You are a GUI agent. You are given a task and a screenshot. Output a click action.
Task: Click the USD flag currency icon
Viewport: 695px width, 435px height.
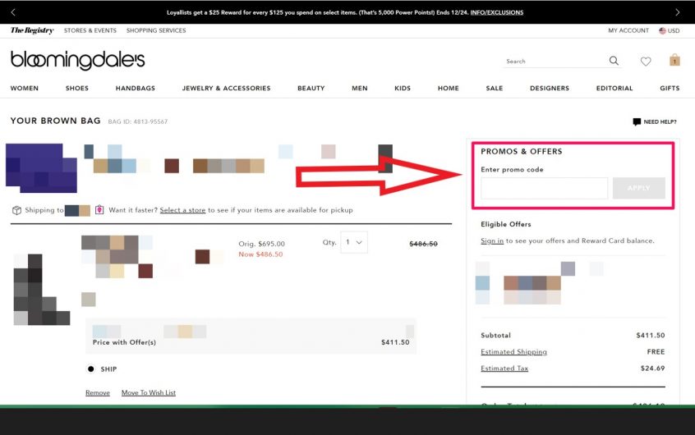point(662,30)
